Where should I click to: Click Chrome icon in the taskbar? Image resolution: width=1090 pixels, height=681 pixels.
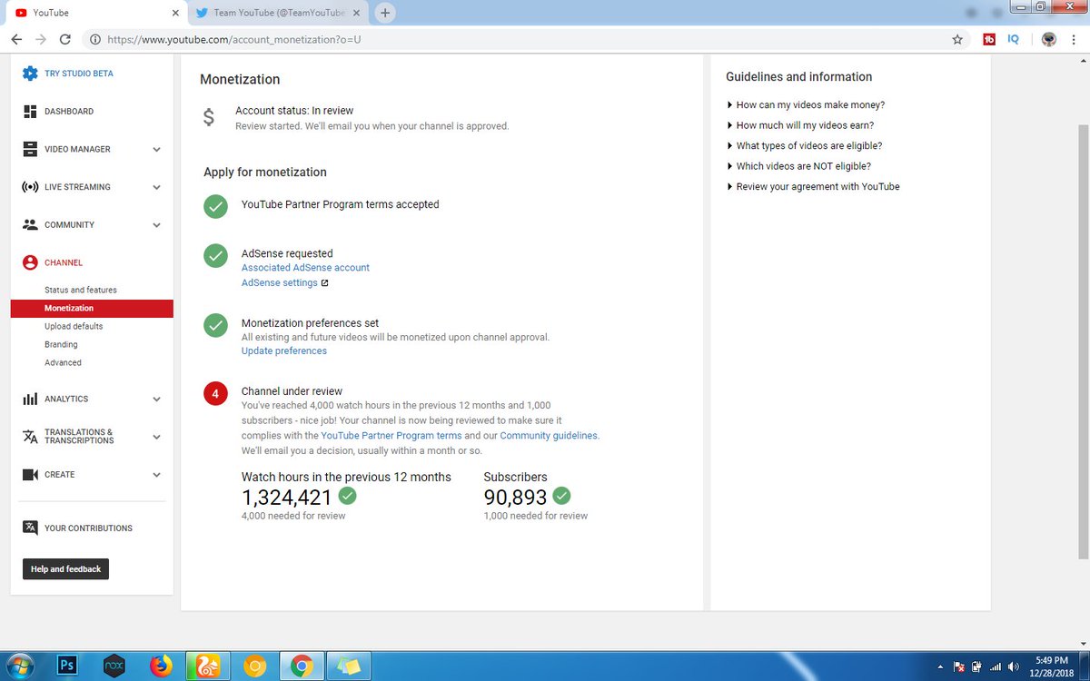pyautogui.click(x=302, y=666)
